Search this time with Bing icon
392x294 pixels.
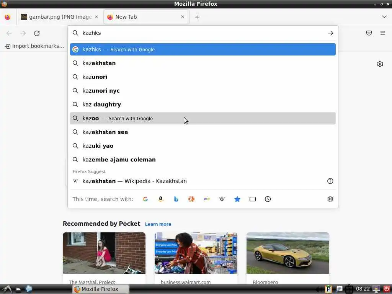click(x=176, y=199)
